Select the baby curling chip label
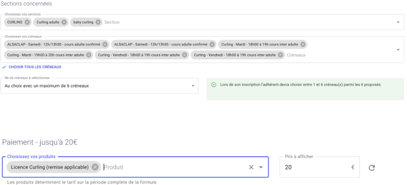 pyautogui.click(x=83, y=22)
